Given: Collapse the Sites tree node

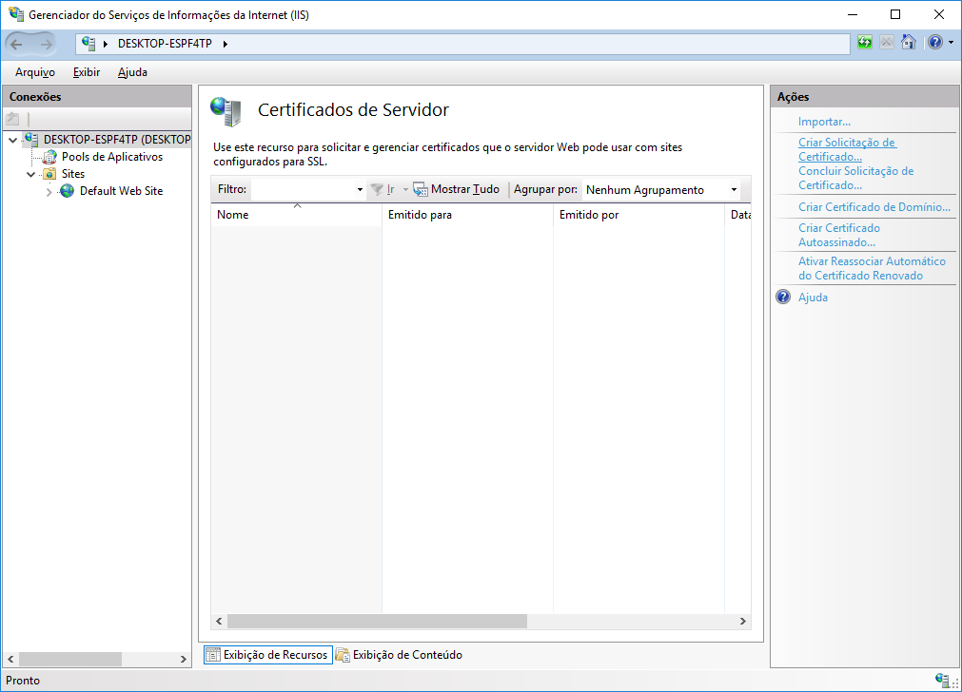Looking at the screenshot, I should click(x=30, y=173).
